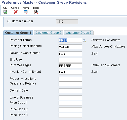Click the Product Allocations field
The image size is (127, 120).
click(x=70, y=79)
